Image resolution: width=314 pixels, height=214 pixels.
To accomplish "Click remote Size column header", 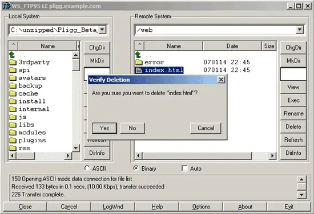I will [269, 46].
